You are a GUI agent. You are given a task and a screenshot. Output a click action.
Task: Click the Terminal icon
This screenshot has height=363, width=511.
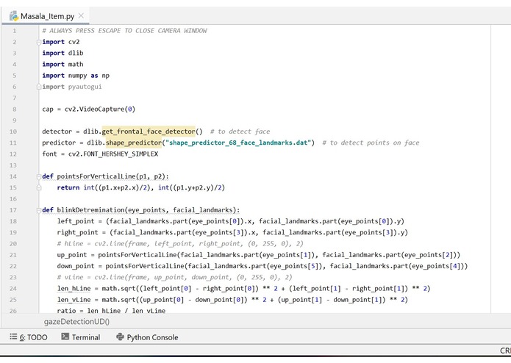pyautogui.click(x=65, y=337)
